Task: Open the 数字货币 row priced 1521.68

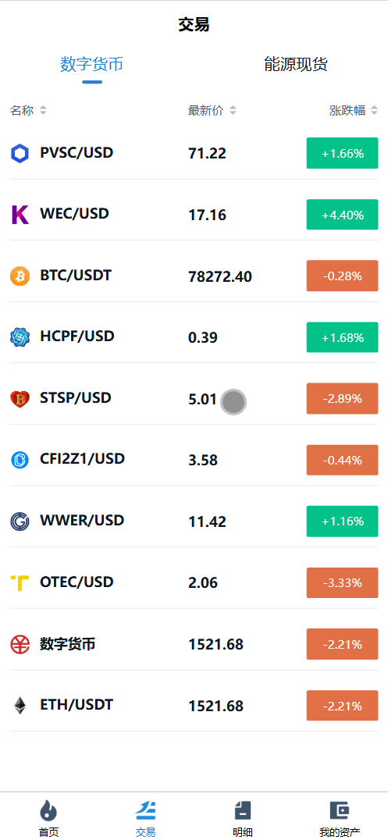Action: tap(194, 644)
